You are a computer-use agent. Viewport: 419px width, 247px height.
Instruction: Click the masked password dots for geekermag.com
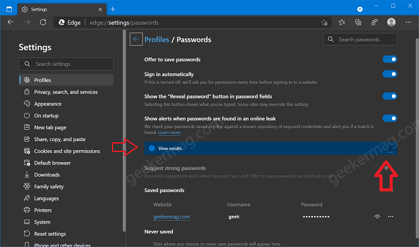[316, 216]
